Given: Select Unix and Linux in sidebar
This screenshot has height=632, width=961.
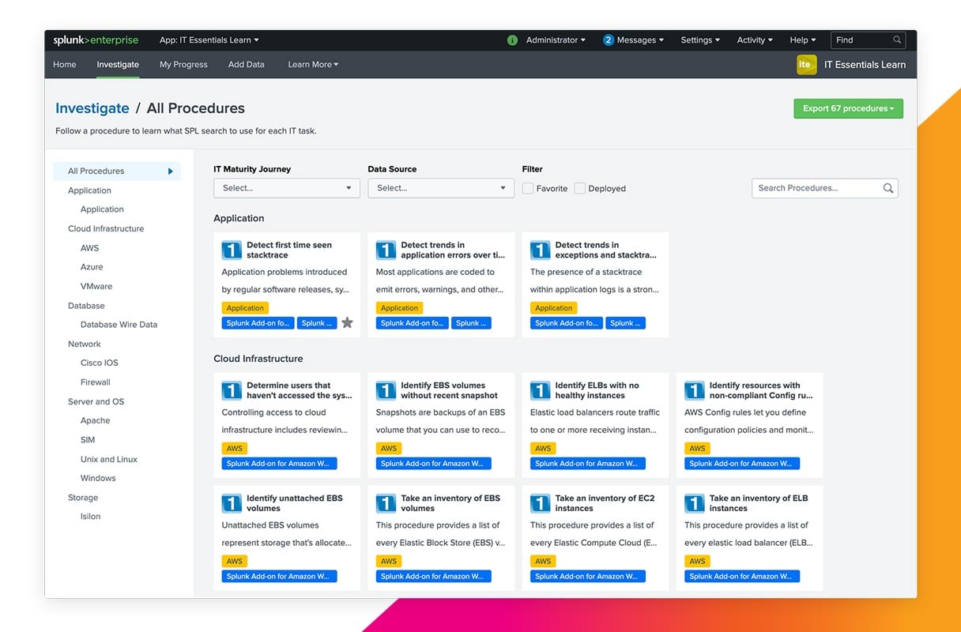Looking at the screenshot, I should (109, 459).
